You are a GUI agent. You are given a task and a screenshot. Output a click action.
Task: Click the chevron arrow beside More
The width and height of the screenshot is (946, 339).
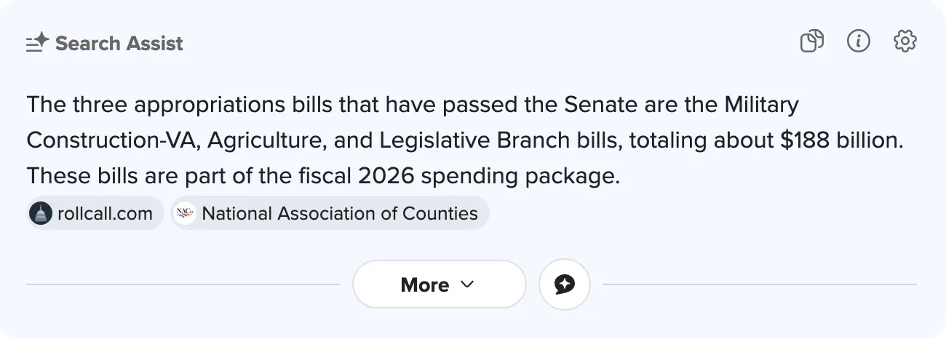[x=468, y=284]
